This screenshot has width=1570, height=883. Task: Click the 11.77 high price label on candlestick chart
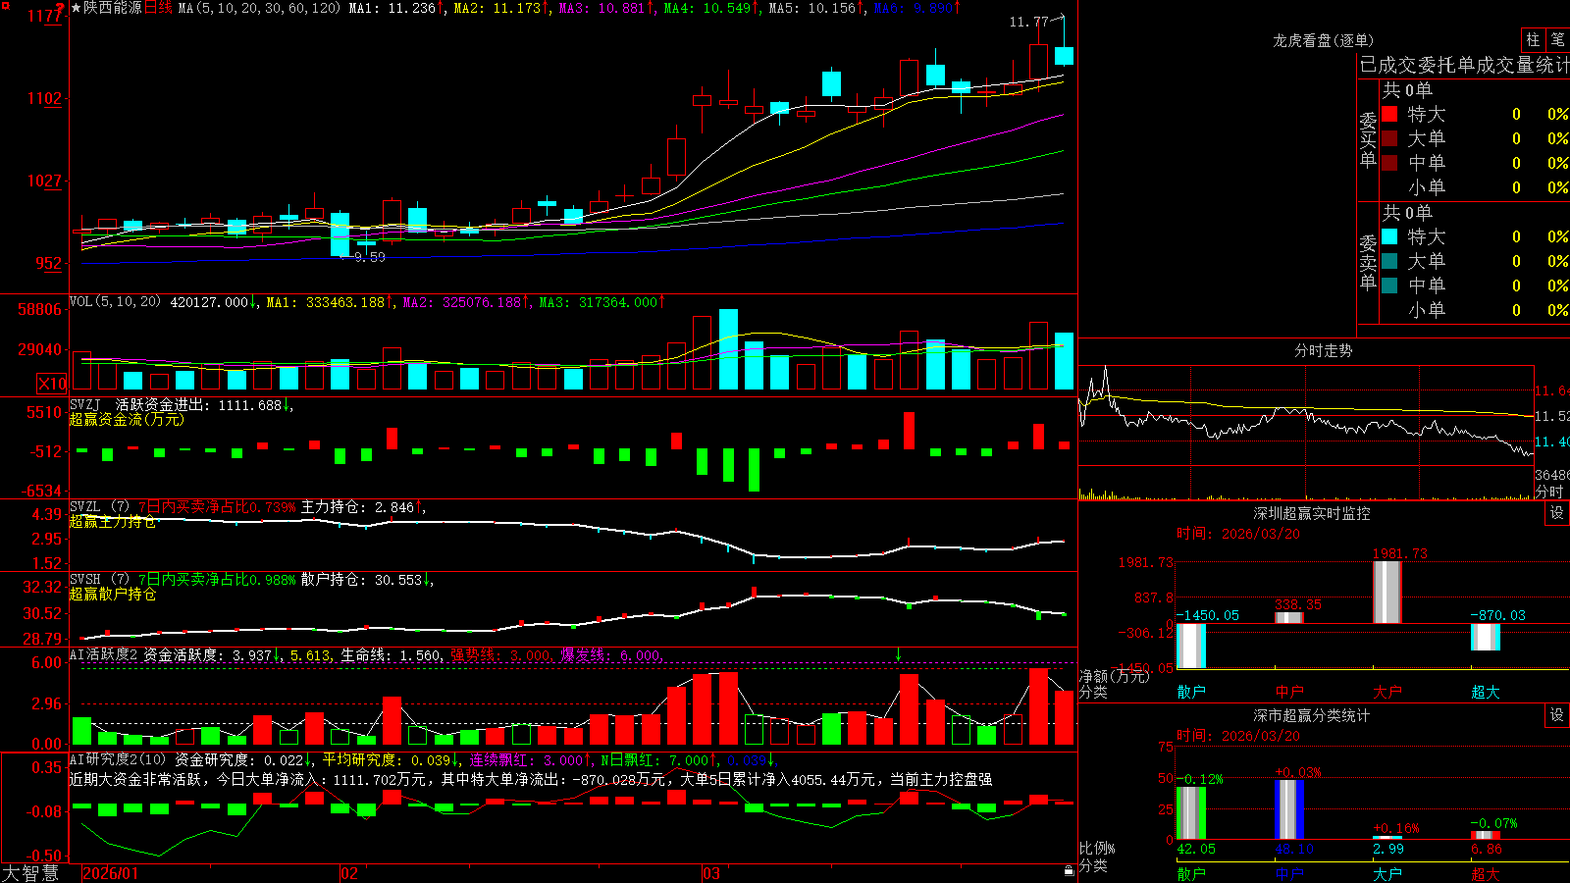tap(1028, 22)
